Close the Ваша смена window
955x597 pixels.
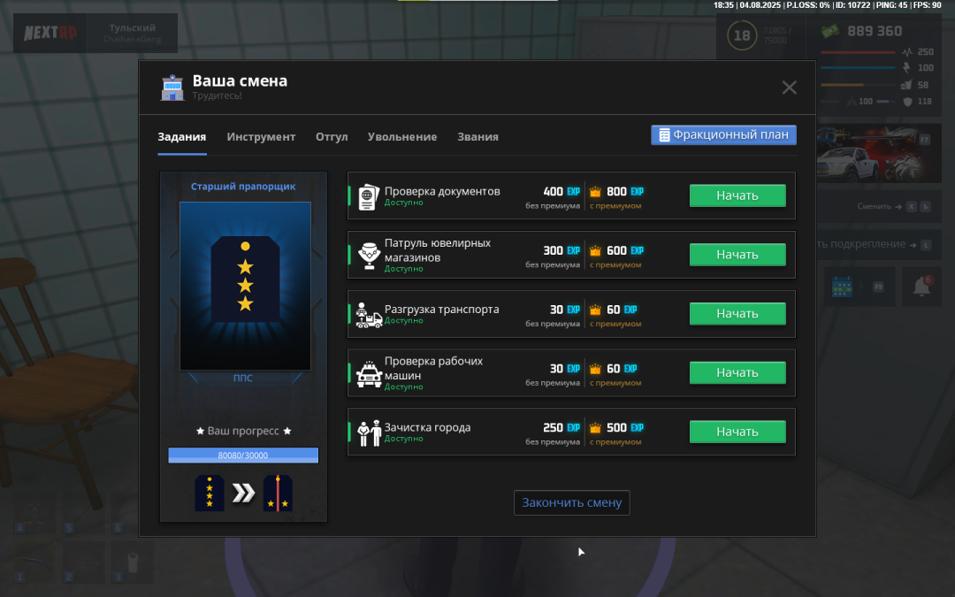790,88
